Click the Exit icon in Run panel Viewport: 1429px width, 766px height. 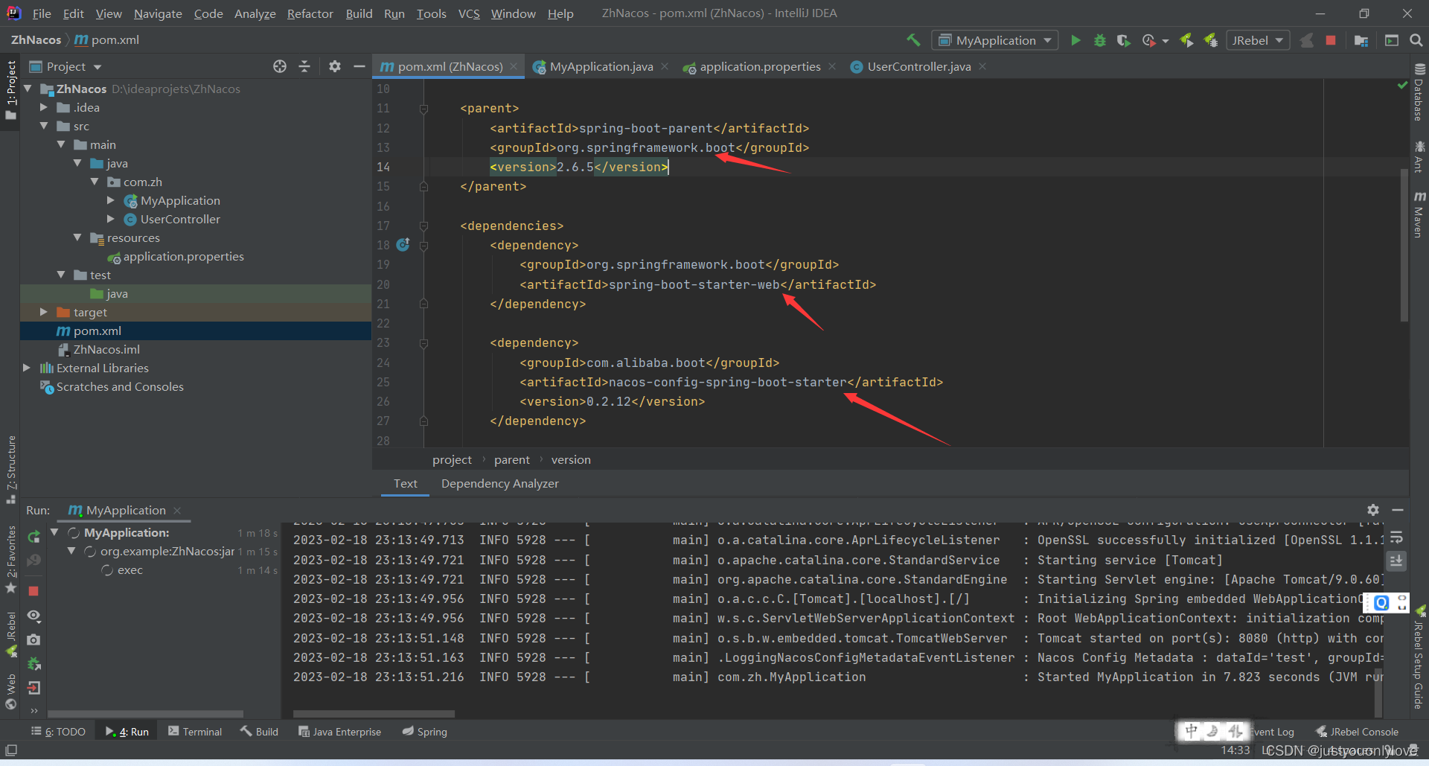pyautogui.click(x=33, y=688)
